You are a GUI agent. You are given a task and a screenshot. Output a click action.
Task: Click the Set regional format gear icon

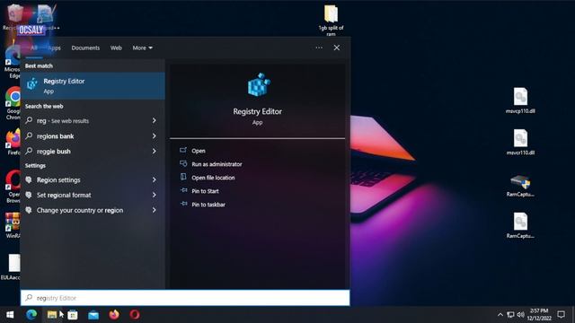pos(29,196)
